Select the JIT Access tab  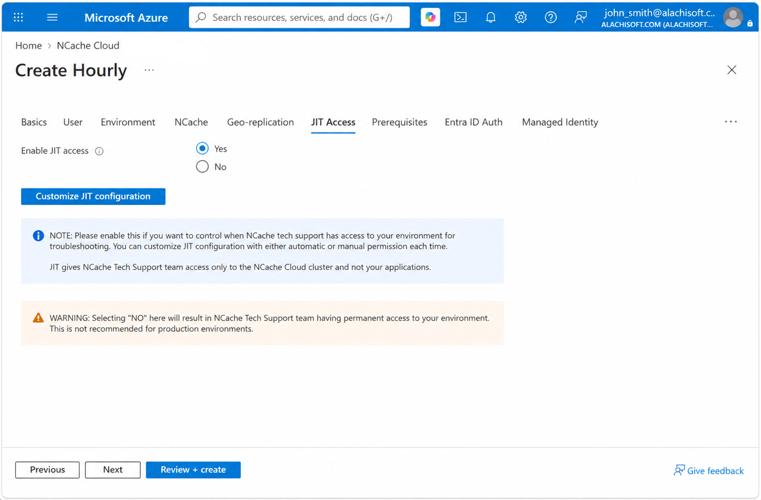tap(333, 122)
